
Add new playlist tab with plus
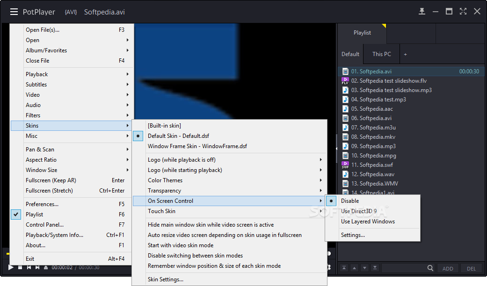click(405, 54)
